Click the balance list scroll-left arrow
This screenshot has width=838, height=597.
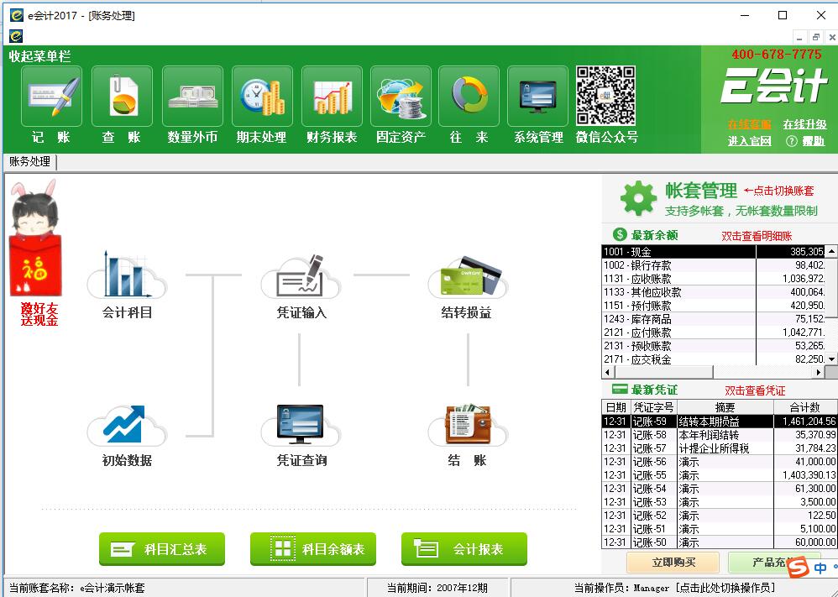607,372
